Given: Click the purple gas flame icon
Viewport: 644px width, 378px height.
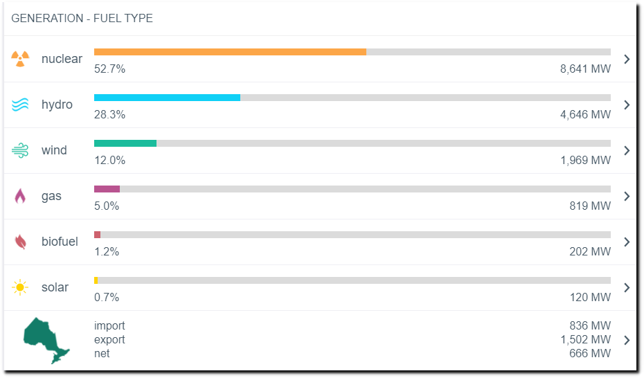Looking at the screenshot, I should coord(20,196).
